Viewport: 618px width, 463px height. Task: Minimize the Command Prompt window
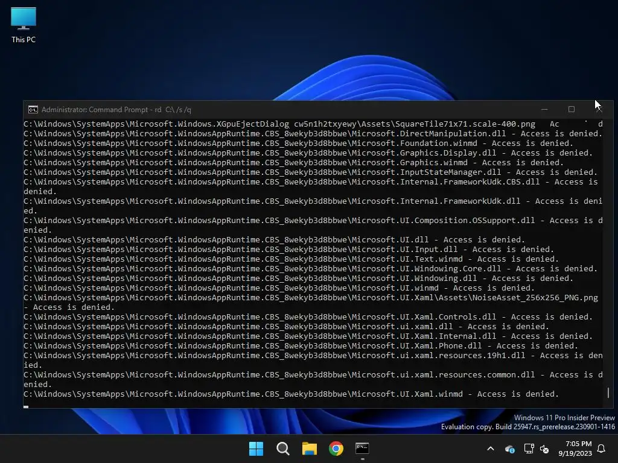[544, 110]
